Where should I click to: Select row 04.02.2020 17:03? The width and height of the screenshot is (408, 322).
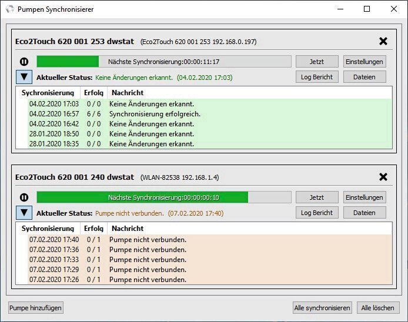210,104
